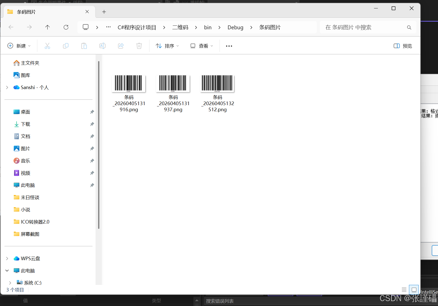Copy using the toolbar copy icon
The image size is (438, 306).
66,46
